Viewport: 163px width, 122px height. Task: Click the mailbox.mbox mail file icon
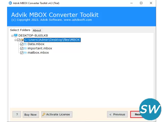tap(25, 53)
